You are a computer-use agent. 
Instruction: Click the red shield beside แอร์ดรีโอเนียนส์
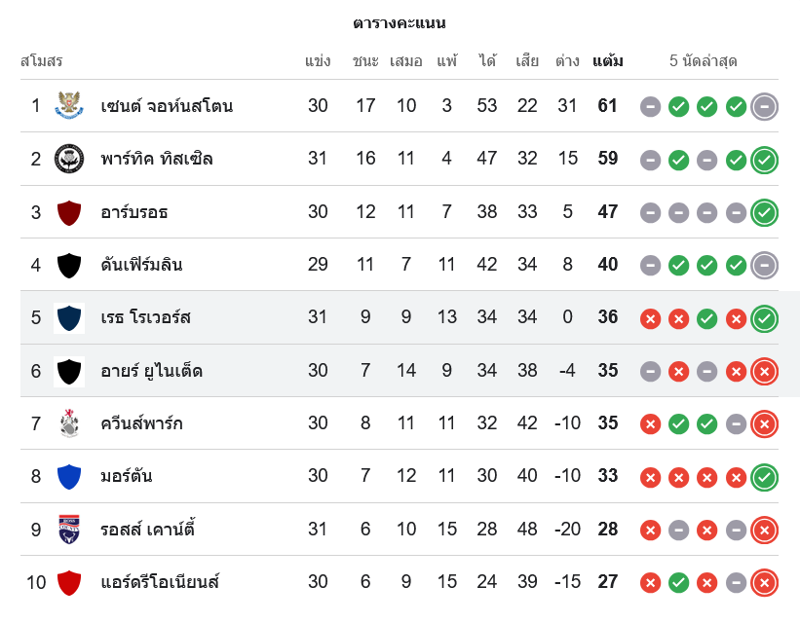point(69,582)
